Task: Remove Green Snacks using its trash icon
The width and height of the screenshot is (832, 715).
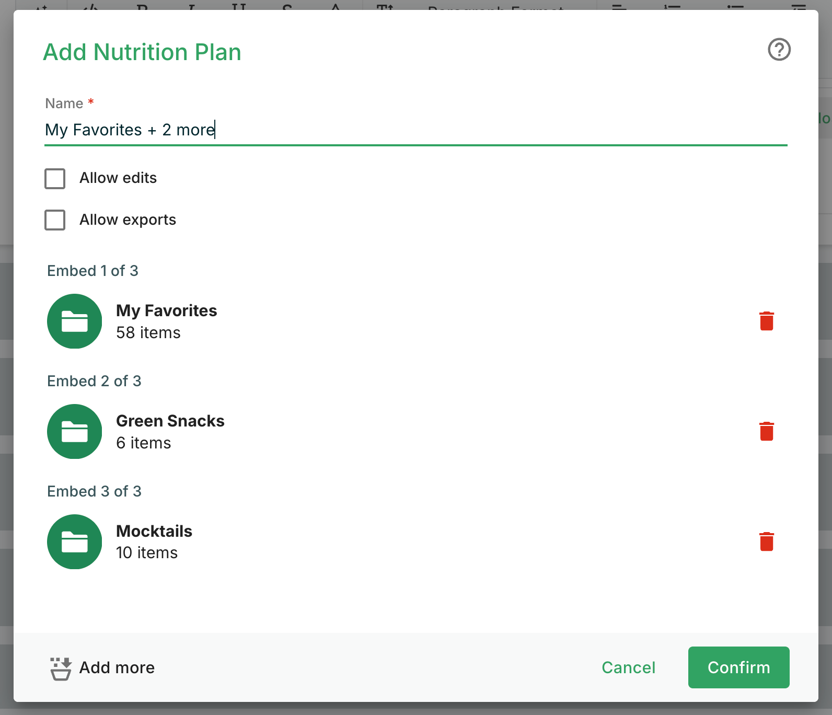Action: pos(767,431)
